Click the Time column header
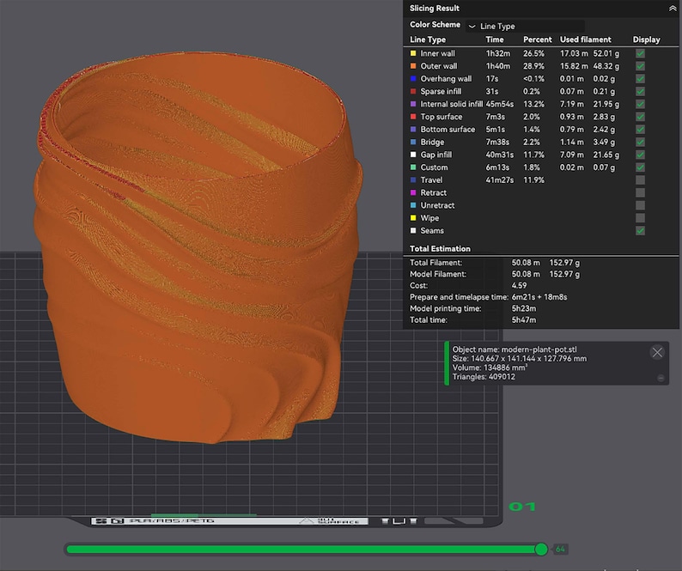 click(495, 39)
